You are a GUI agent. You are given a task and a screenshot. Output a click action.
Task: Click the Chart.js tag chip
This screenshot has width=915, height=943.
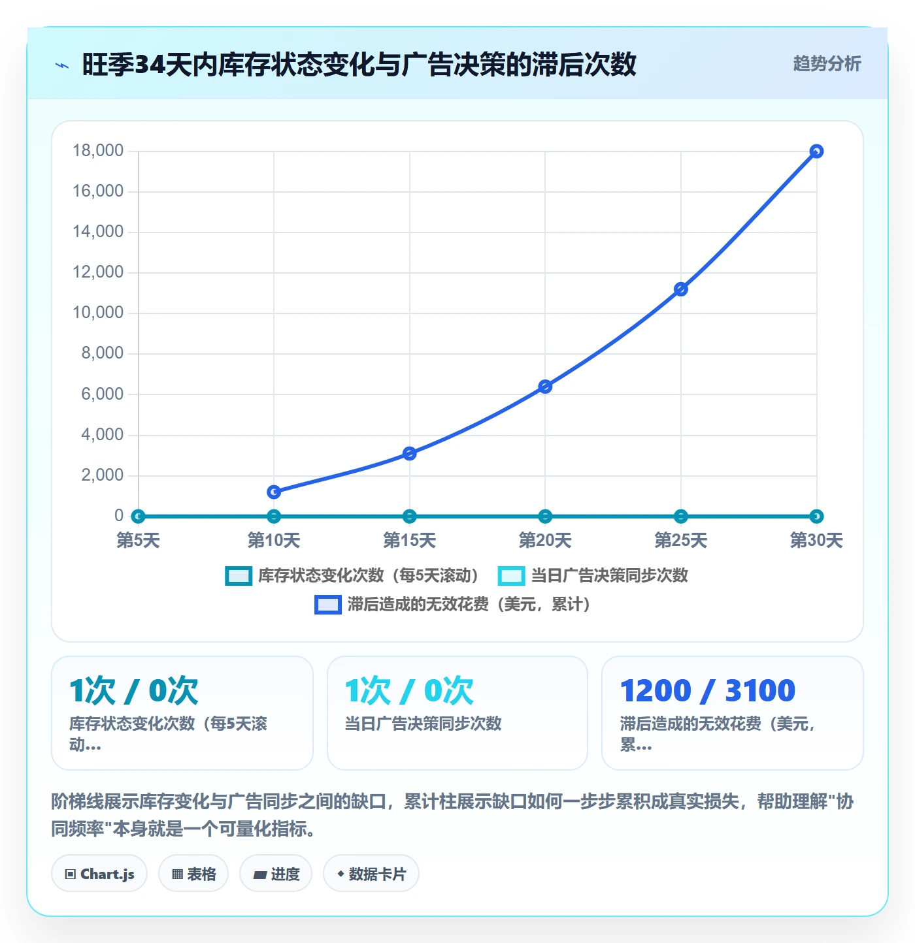pos(99,874)
